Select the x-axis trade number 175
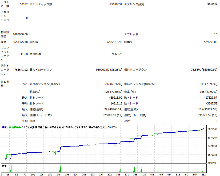The width and height of the screenshot is (220, 176). coord(58,174)
